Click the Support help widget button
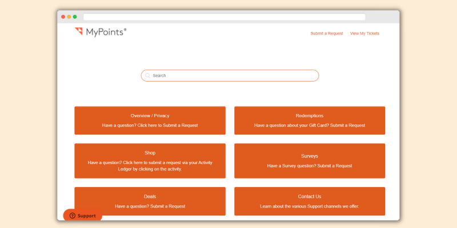 83,215
